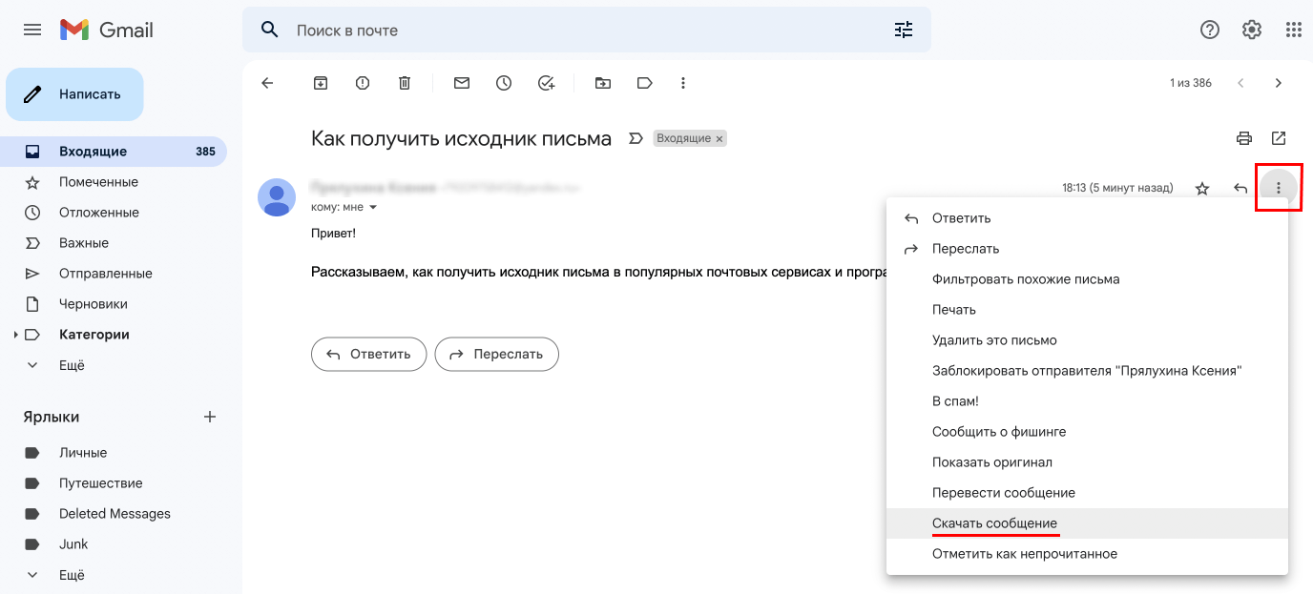The height and width of the screenshot is (594, 1313).
Task: Click the 'Написать' compose button
Action: point(74,94)
